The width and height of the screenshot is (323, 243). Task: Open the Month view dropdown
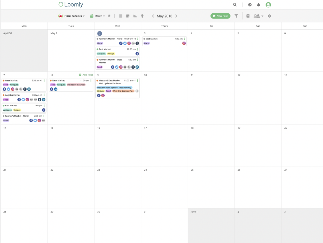tap(98, 16)
